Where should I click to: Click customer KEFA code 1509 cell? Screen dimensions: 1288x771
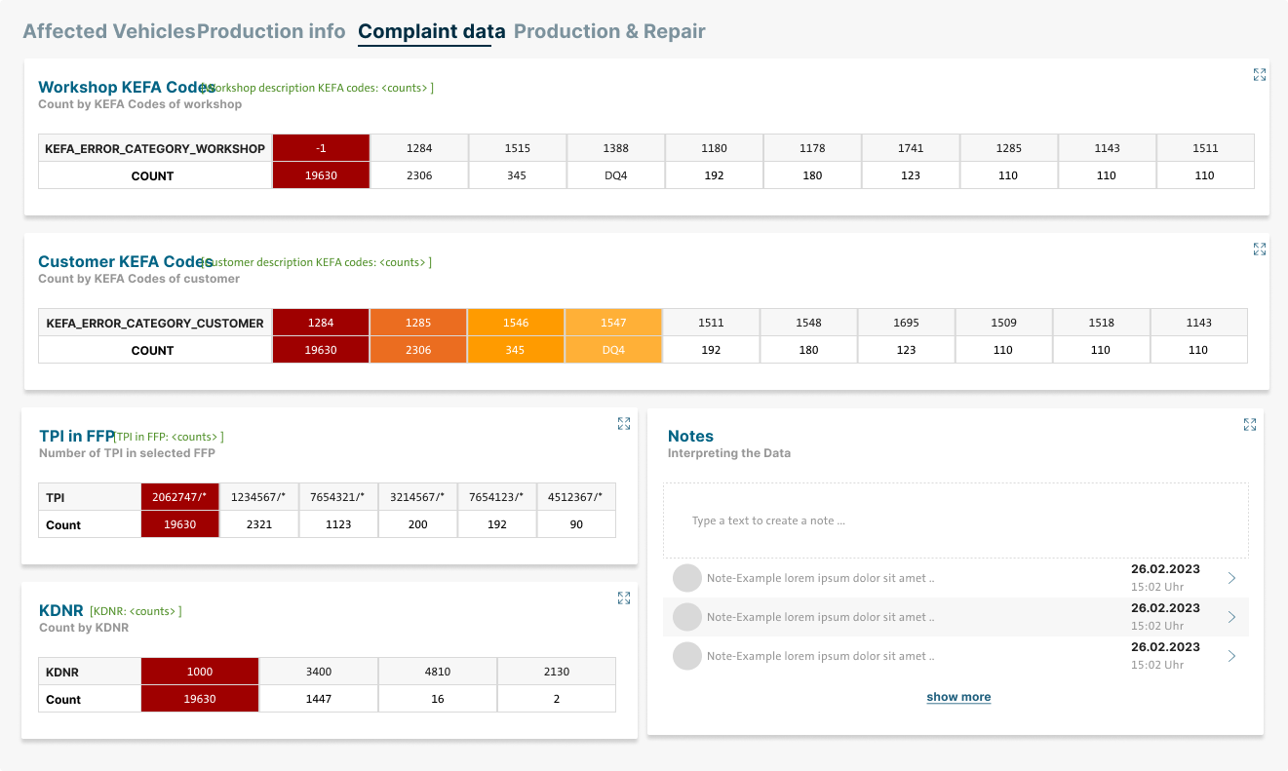[1003, 323]
